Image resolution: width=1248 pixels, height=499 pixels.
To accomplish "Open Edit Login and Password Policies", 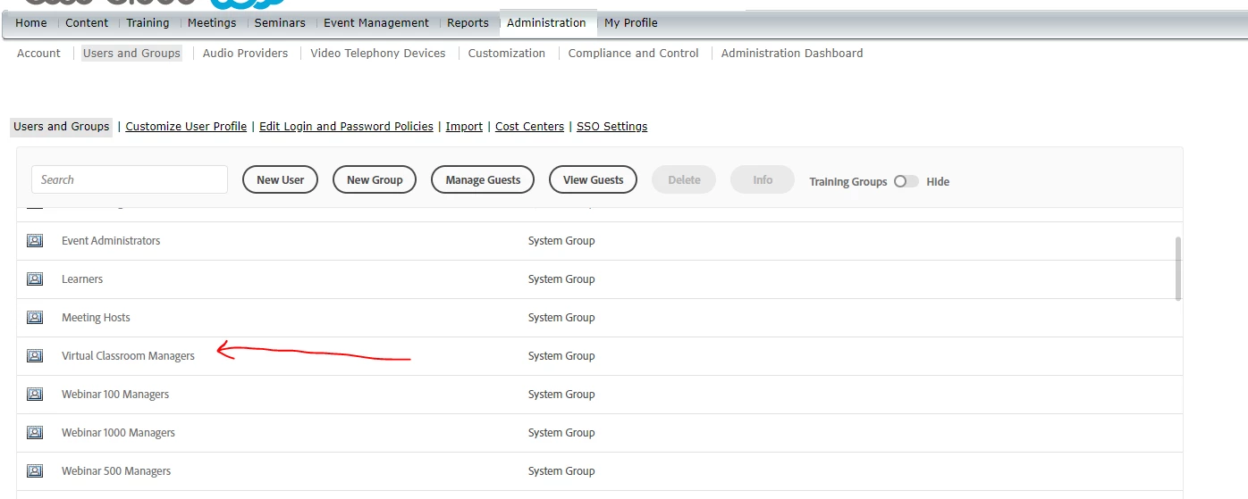I will [x=346, y=127].
